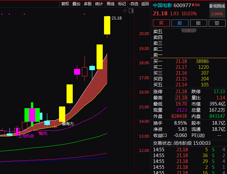This screenshot has height=174, width=227.
Task: Click the 撤 cancel order button
Action: 198,23
